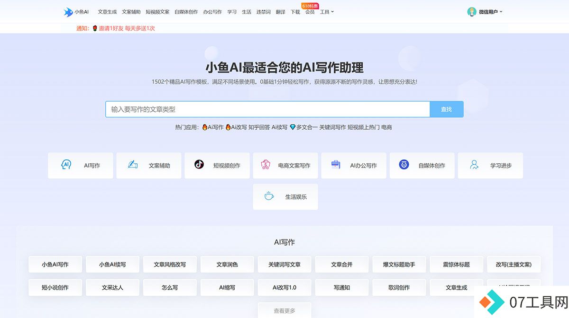569x318 pixels.
Task: Click the article type search field
Action: (267, 109)
